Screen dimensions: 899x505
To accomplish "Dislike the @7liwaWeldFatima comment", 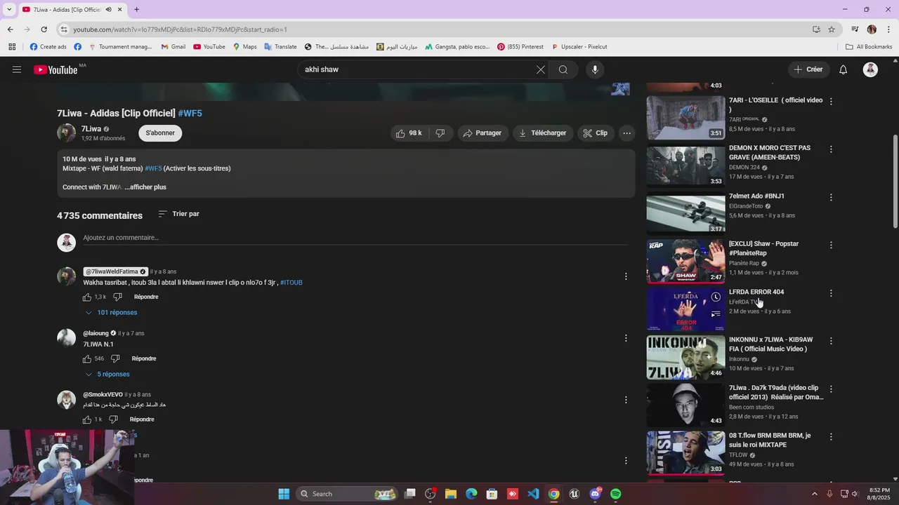I will [x=117, y=297].
